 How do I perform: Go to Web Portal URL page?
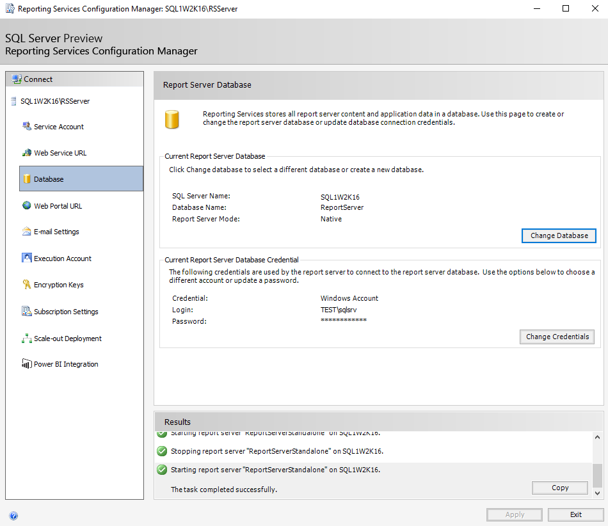(58, 206)
